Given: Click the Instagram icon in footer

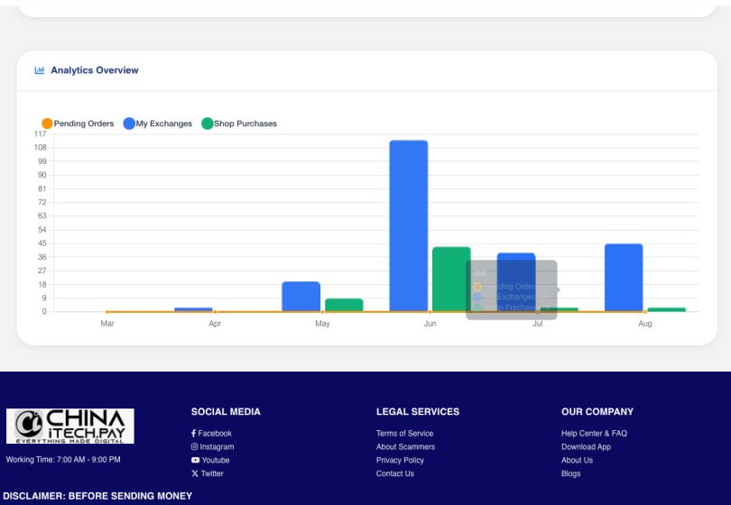Looking at the screenshot, I should pos(194,447).
